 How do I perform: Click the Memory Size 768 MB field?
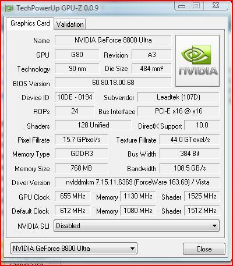click(82, 168)
